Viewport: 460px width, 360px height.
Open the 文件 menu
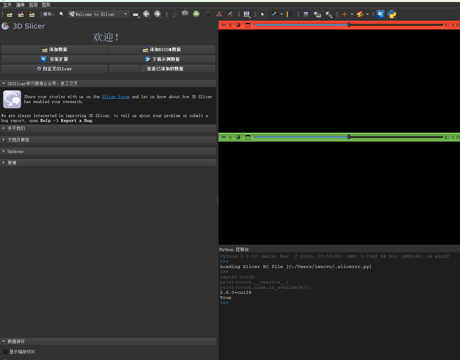coord(7,5)
